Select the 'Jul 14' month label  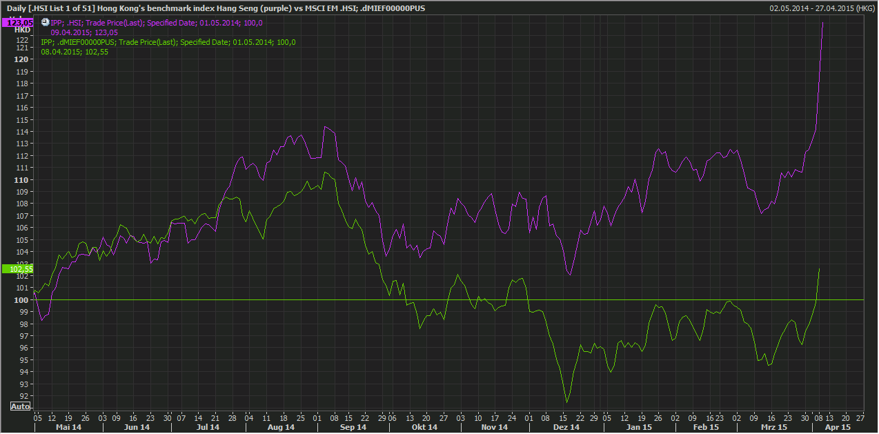pyautogui.click(x=208, y=427)
